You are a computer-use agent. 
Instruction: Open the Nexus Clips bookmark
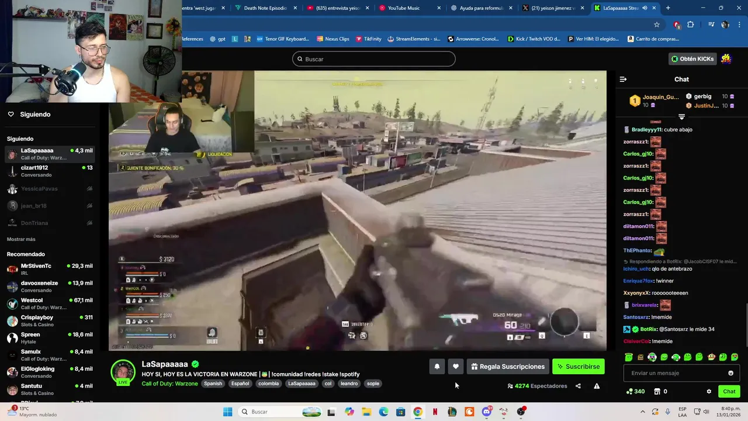333,39
